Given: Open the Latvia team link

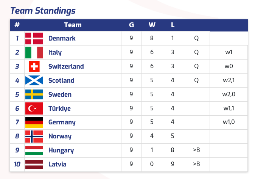Looking at the screenshot, I should [x=57, y=164].
